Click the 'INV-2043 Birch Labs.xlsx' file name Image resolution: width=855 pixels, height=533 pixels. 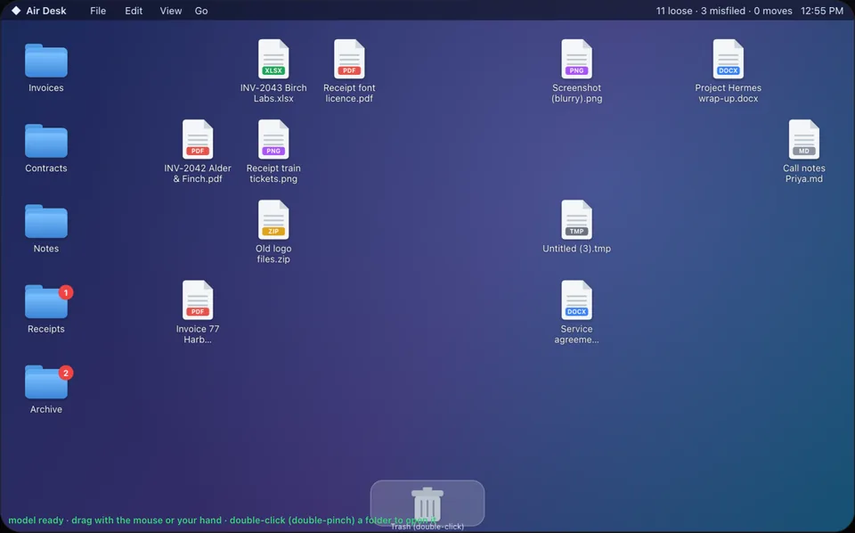(x=273, y=94)
